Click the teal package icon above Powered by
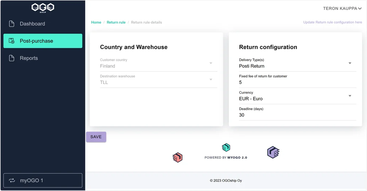Viewport: 367px width, 191px height. point(226,148)
